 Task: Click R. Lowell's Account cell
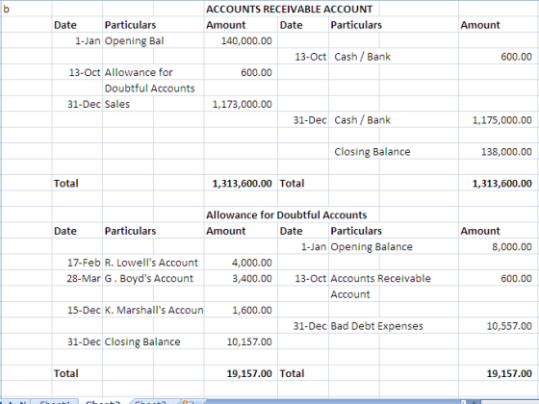pos(151,263)
